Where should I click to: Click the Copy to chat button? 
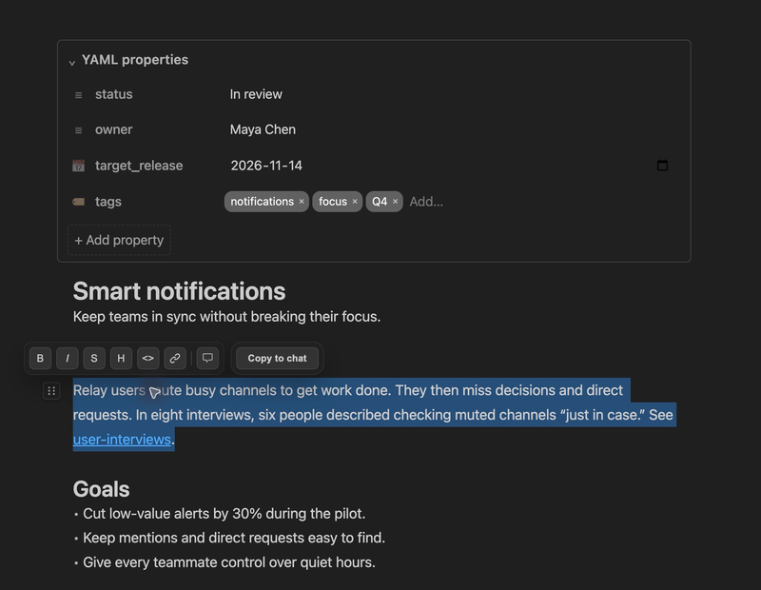point(277,359)
